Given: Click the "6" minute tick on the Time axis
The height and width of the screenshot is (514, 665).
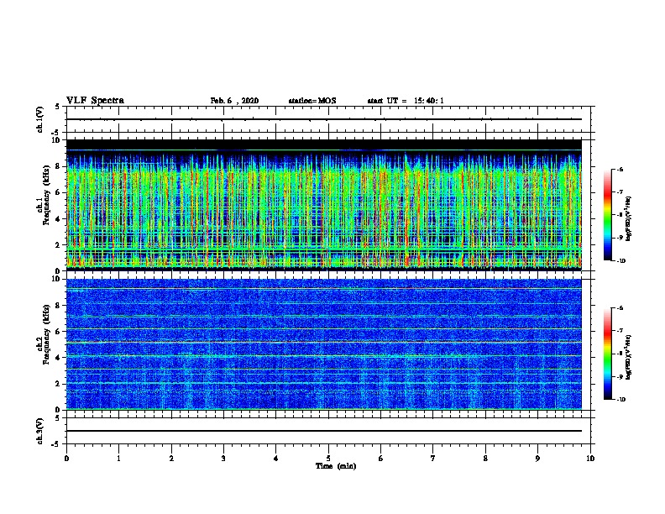Looking at the screenshot, I should click(381, 459).
